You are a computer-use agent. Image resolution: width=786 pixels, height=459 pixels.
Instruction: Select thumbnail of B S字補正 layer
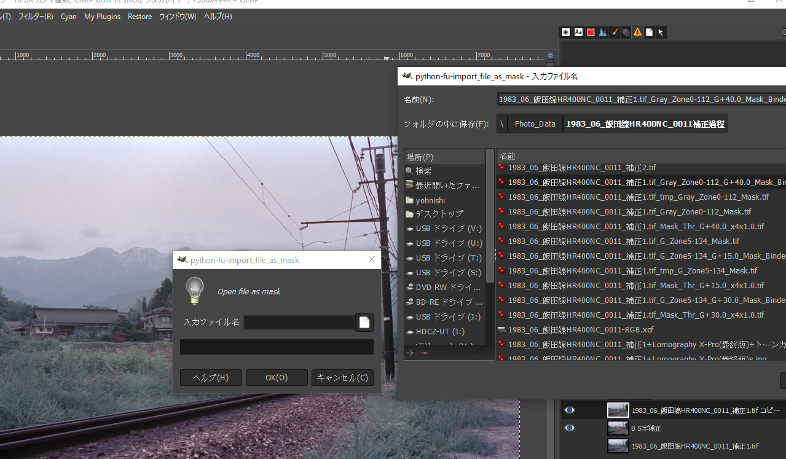(x=618, y=428)
